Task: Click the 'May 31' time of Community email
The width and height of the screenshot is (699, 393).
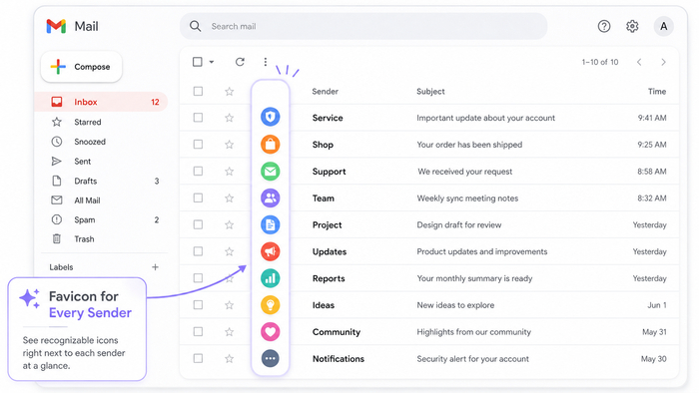Action: [x=654, y=332]
